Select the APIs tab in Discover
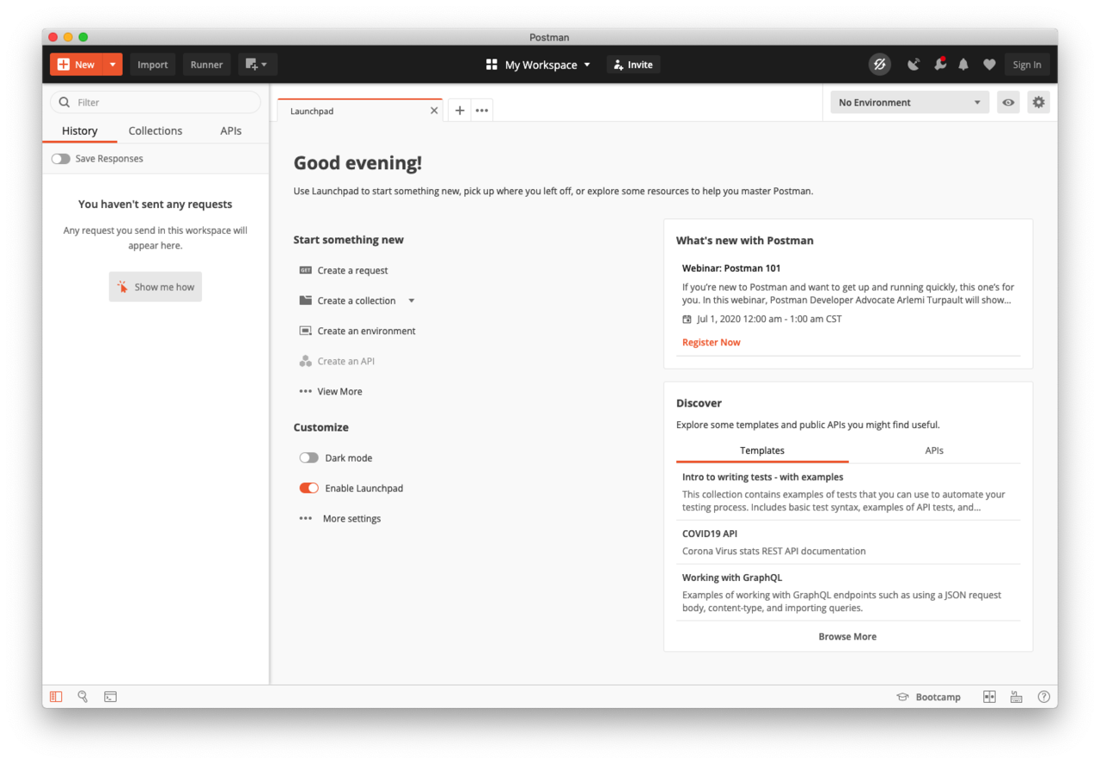This screenshot has width=1100, height=764. coord(934,450)
